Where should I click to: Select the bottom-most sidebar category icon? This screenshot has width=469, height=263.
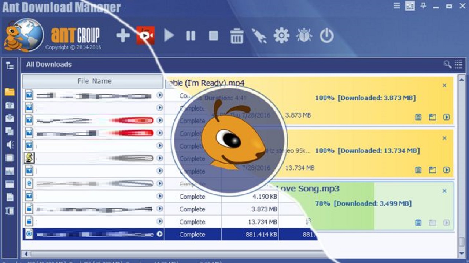point(10,210)
